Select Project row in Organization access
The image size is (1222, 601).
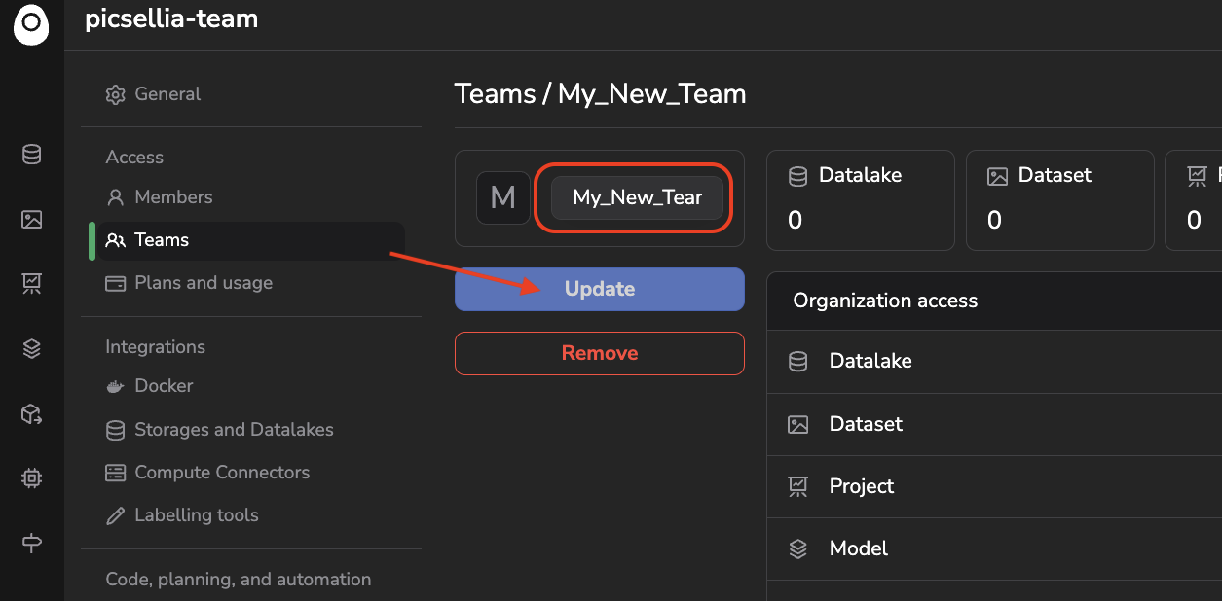coord(994,486)
